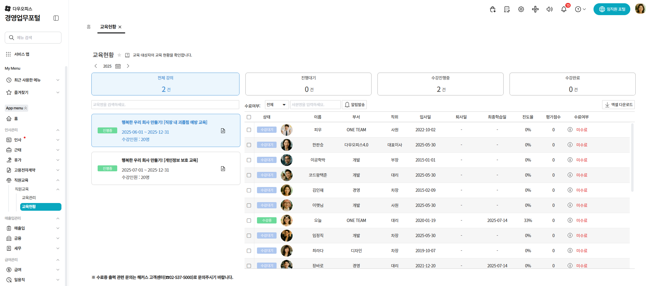Viewport: 649px width, 286px height.
Task: Open settings gear in top bar
Action: pos(521,9)
